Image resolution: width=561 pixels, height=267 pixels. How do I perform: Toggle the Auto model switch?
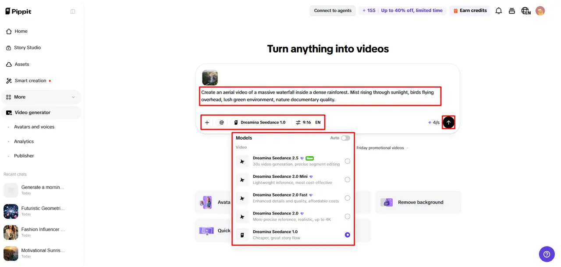point(346,138)
